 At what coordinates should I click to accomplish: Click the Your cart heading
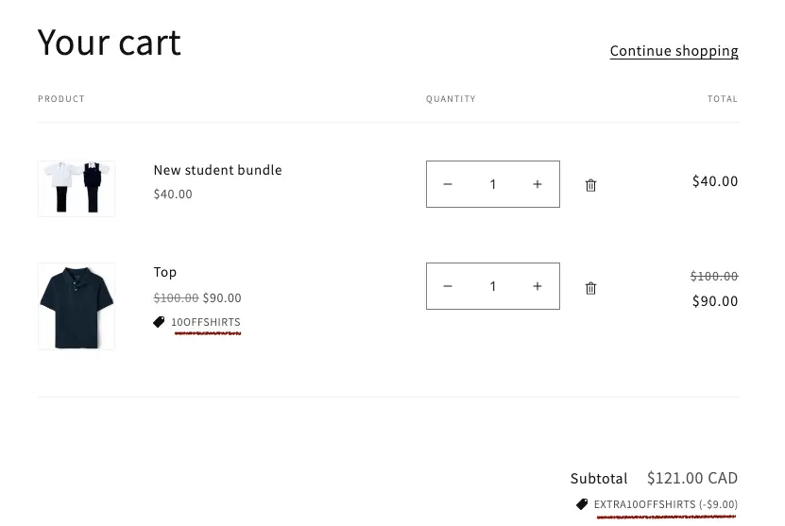110,42
